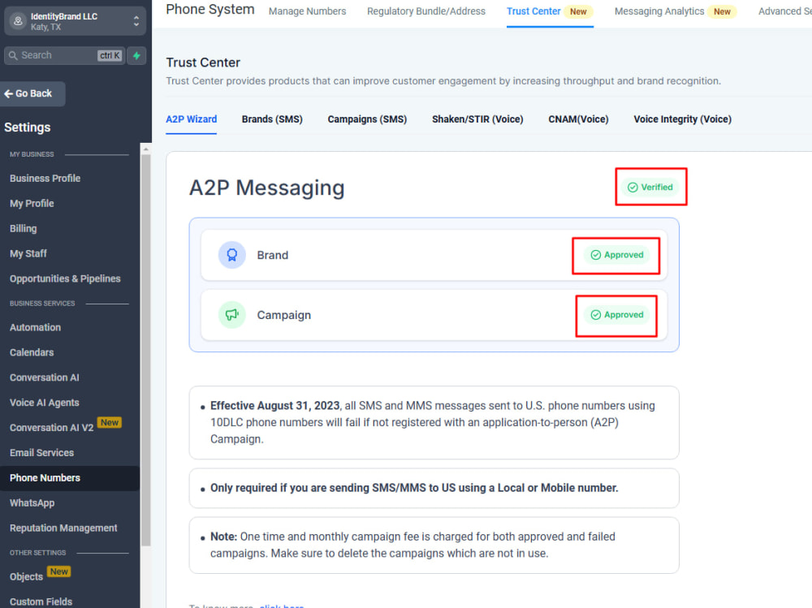
Task: Click the Campaign Approved status badge
Action: pyautogui.click(x=617, y=315)
